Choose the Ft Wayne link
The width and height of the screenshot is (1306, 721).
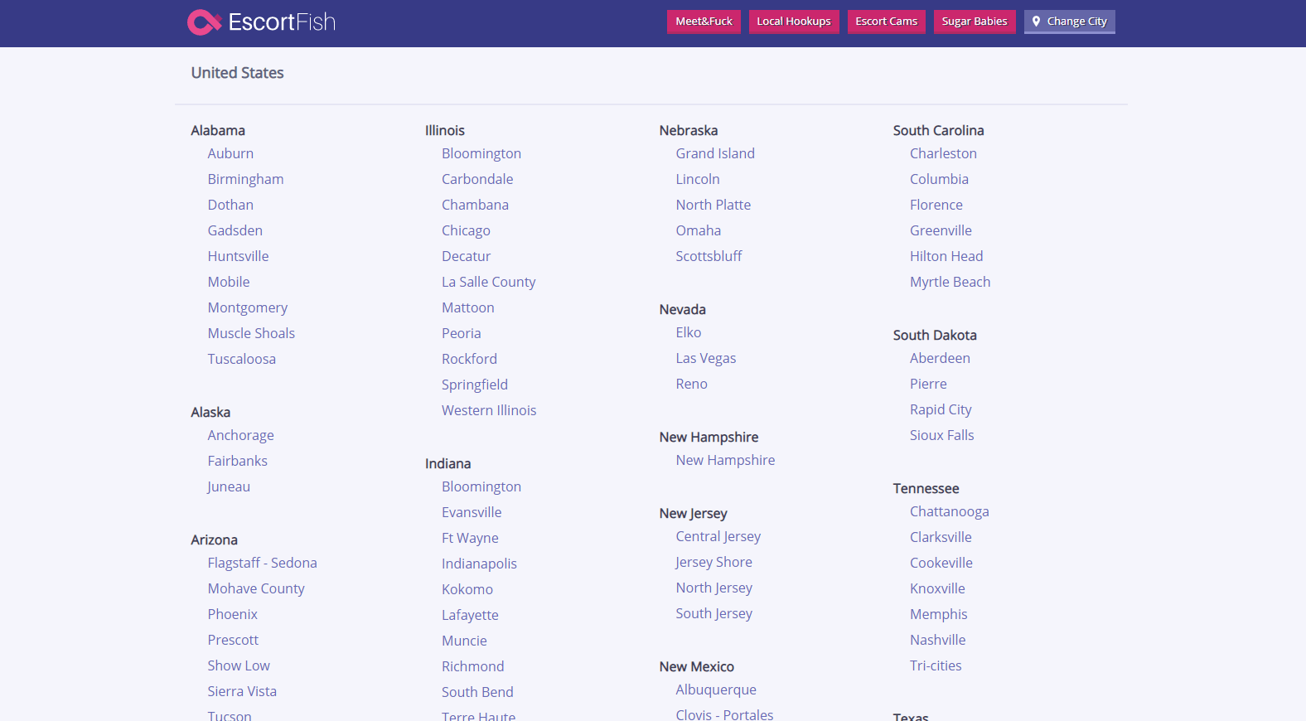(470, 538)
